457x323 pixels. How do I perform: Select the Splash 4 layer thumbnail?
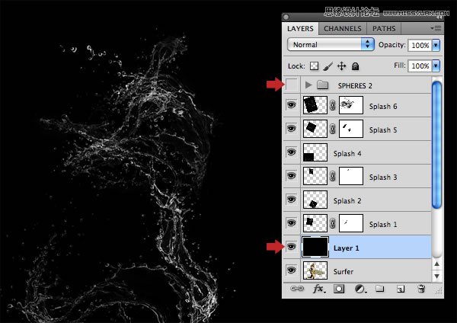point(315,153)
